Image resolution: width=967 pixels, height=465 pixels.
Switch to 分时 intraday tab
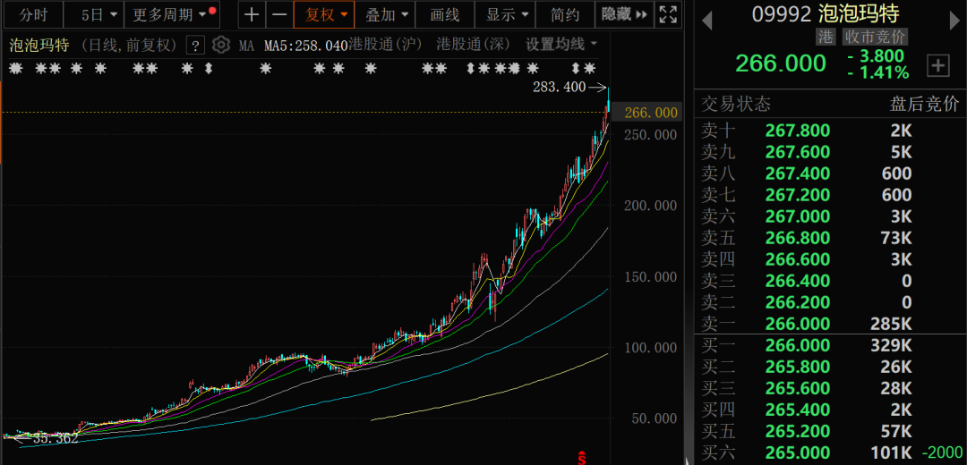pos(33,14)
